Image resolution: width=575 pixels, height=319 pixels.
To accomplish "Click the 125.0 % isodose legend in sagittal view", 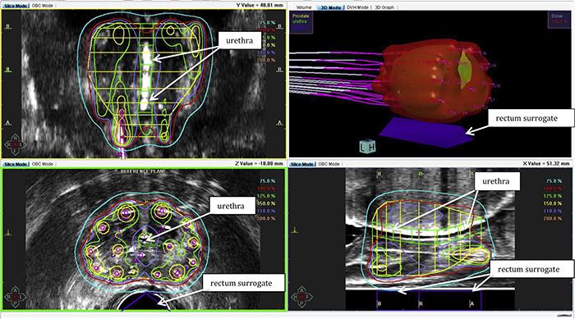I will tap(554, 196).
